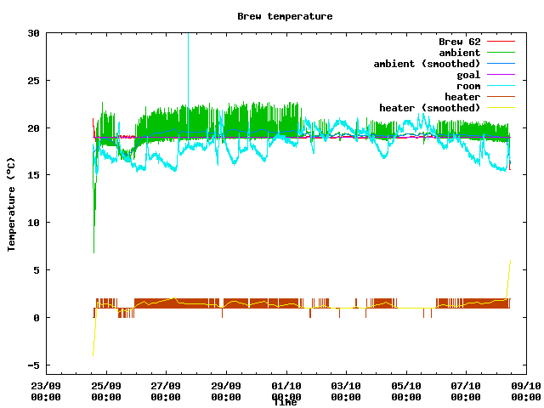The width and height of the screenshot is (544, 408).
Task: Click the 27/09 date tick label
Action: pos(166,391)
